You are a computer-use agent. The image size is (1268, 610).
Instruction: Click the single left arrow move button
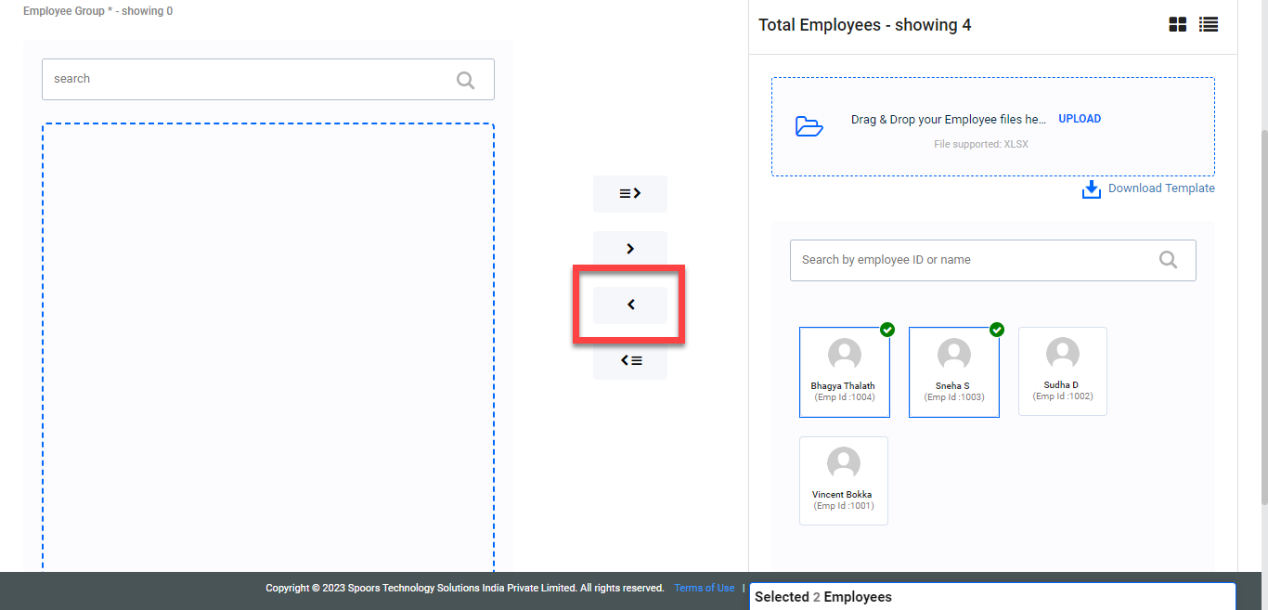(x=630, y=305)
